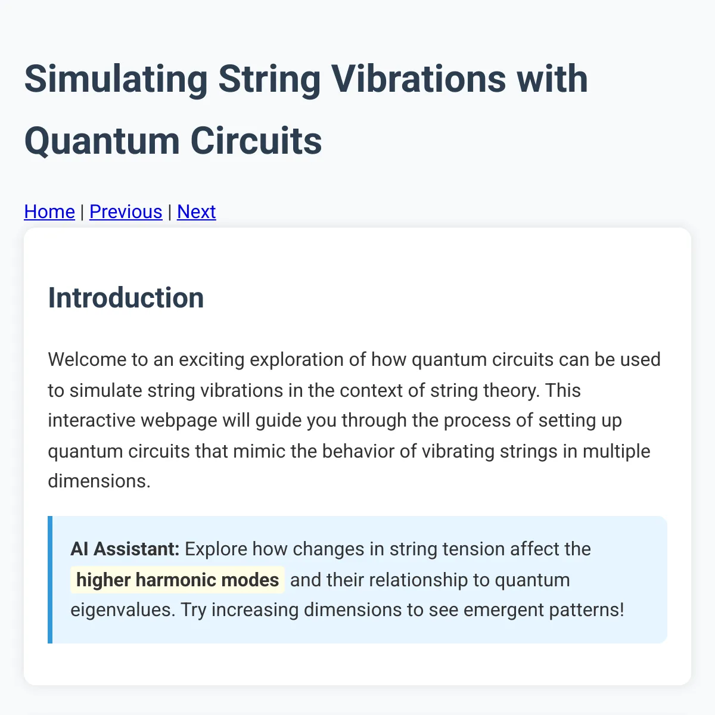Click the word 'dimensions.' ending the intro paragraph
The image size is (715, 715).
click(99, 481)
